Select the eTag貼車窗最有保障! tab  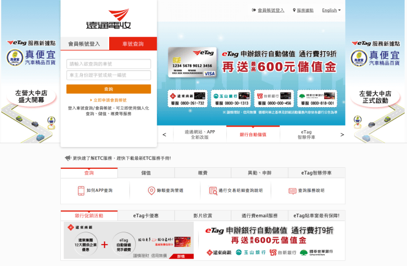click(316, 215)
